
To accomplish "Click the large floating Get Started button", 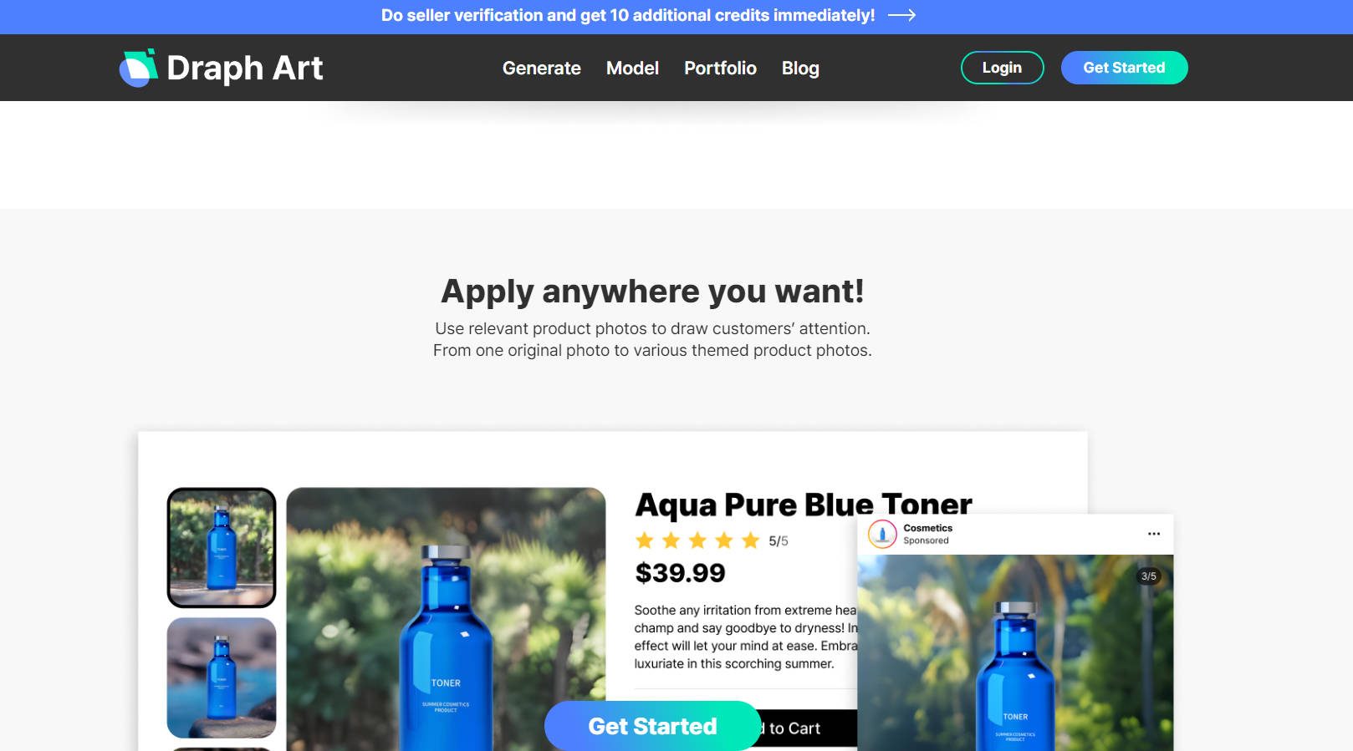I will pos(652,726).
